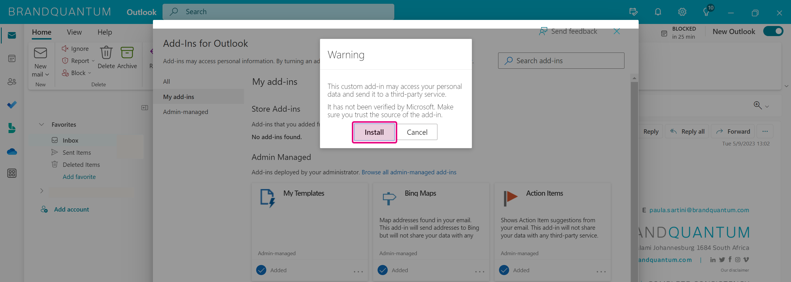Select Admin-managed category
791x282 pixels.
coord(198,112)
